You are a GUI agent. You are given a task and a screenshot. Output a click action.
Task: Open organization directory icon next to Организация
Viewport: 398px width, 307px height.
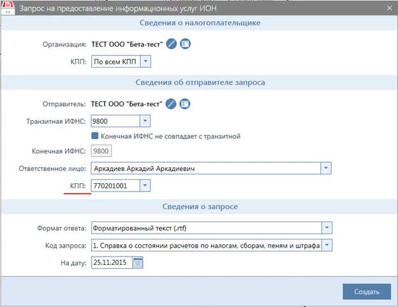point(186,44)
